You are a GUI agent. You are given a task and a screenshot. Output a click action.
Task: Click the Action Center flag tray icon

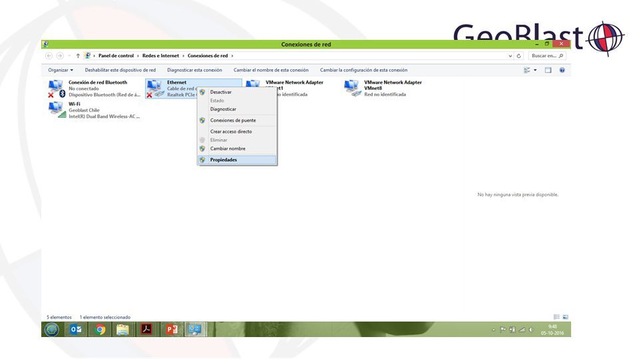pyautogui.click(x=503, y=330)
